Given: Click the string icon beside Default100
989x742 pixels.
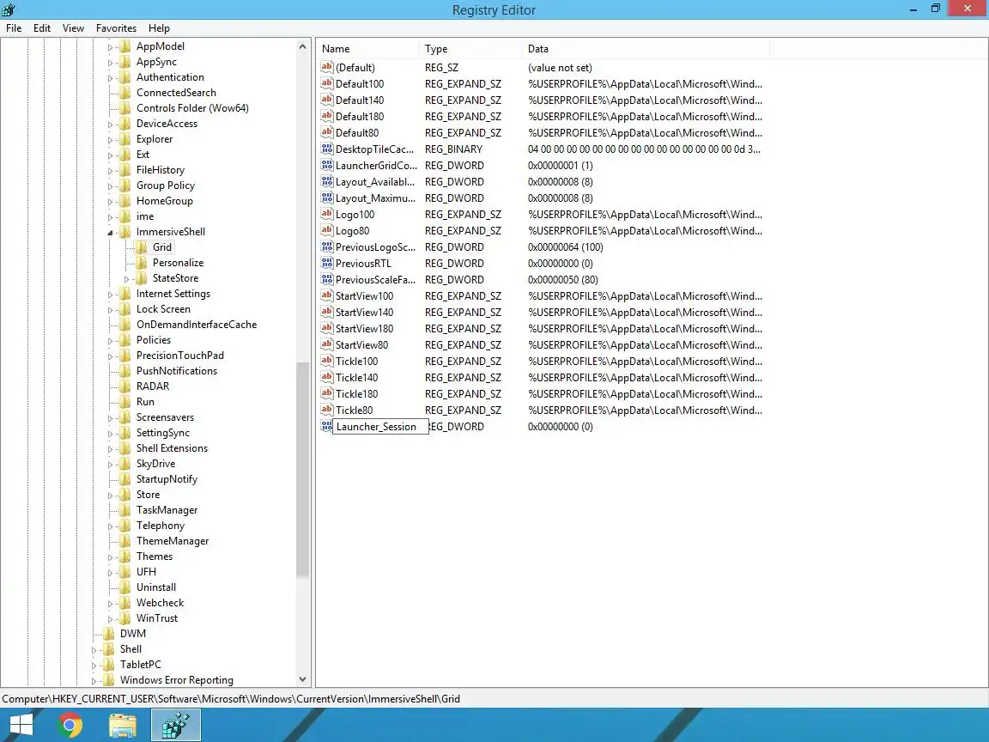Looking at the screenshot, I should click(x=327, y=83).
